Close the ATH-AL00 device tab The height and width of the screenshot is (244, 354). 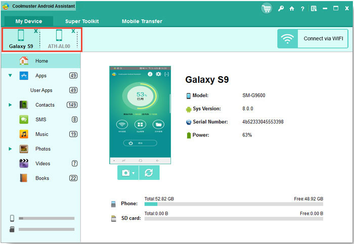[x=73, y=31]
